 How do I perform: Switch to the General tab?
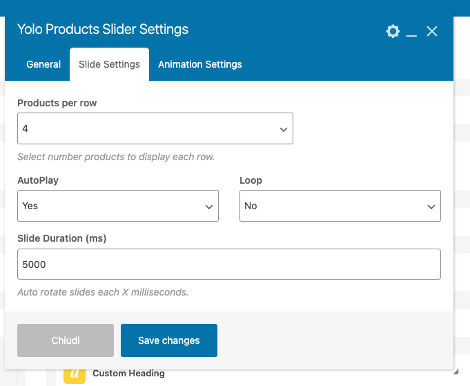43,64
